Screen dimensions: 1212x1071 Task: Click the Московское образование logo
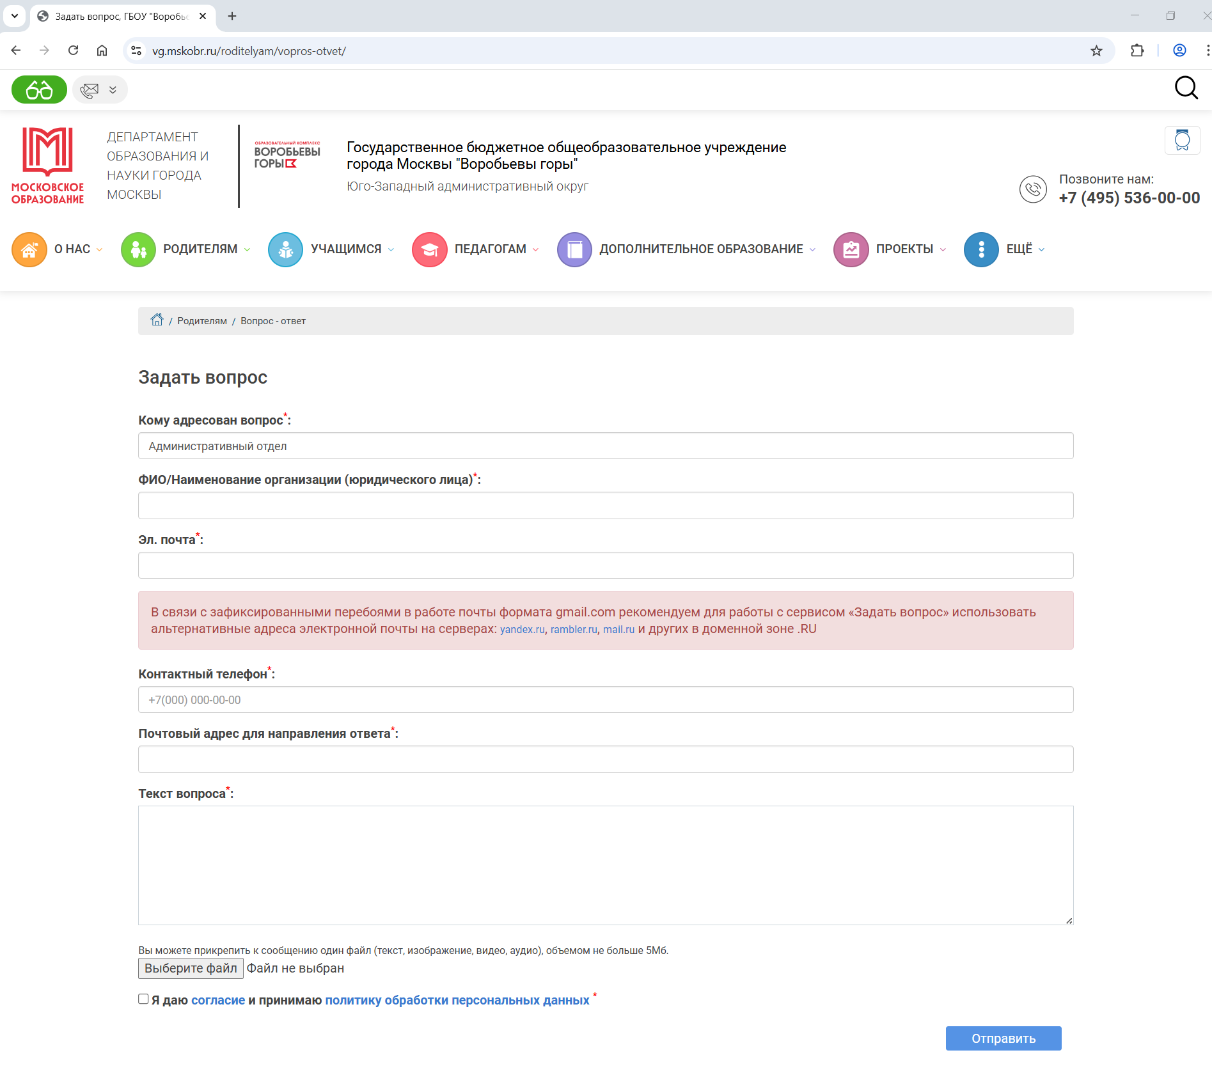[47, 166]
